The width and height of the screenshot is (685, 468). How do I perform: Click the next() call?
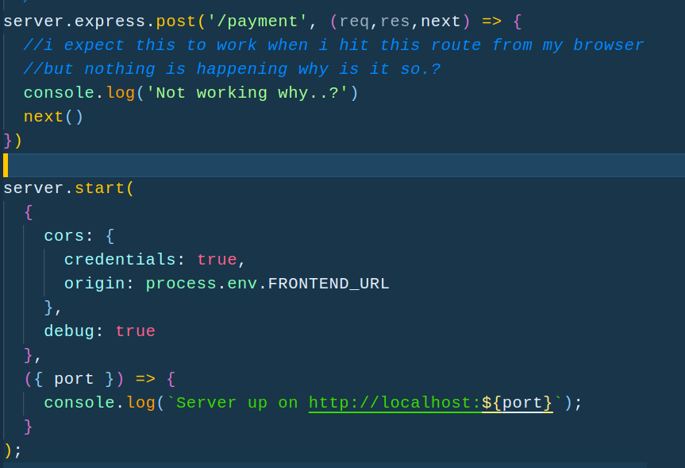click(53, 117)
